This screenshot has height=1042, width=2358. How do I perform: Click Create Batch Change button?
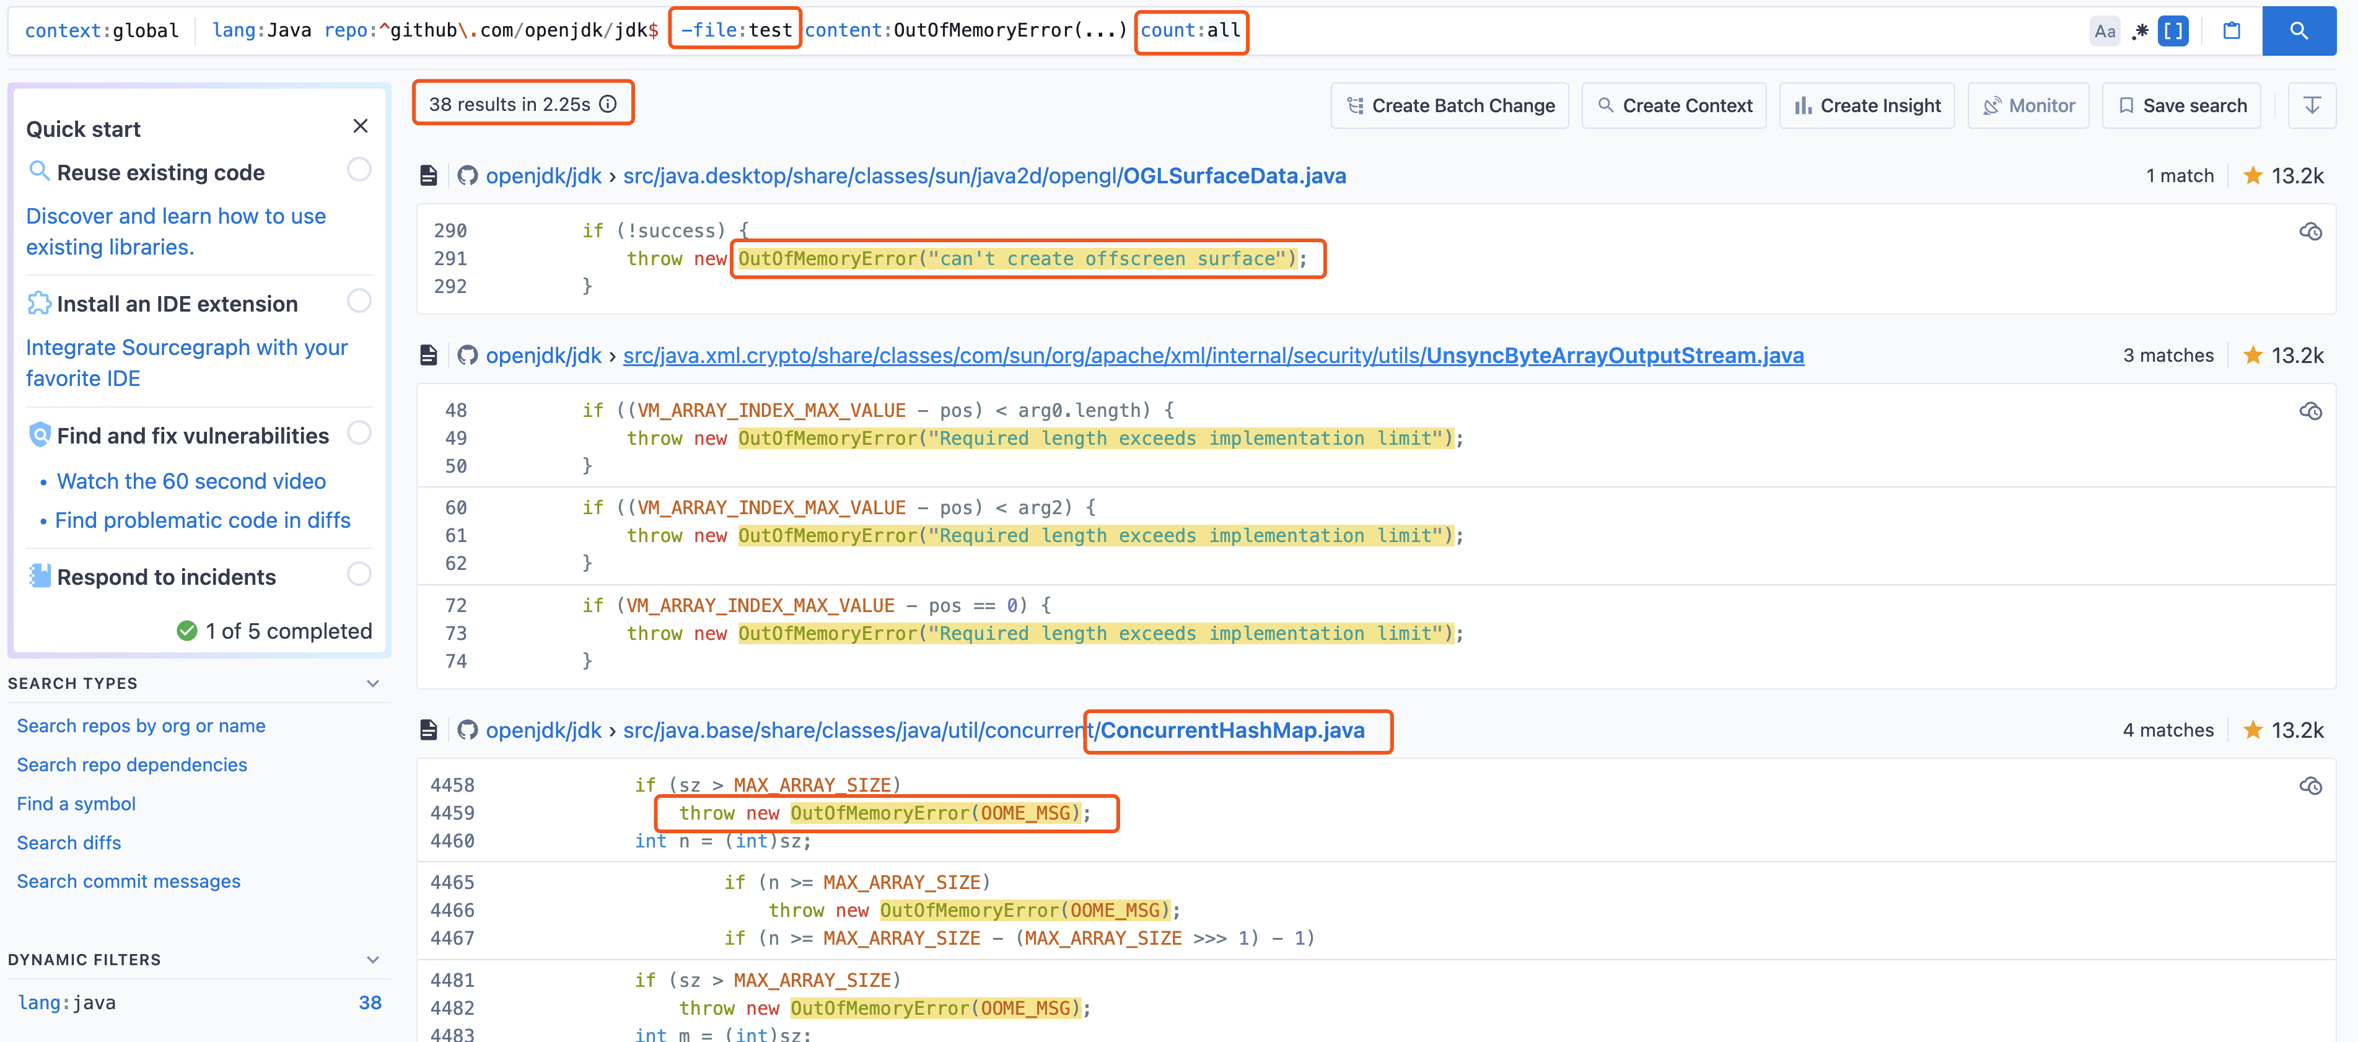pyautogui.click(x=1449, y=106)
